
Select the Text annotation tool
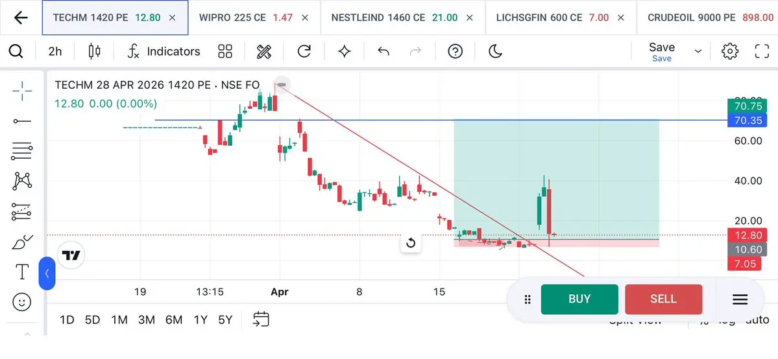(22, 272)
